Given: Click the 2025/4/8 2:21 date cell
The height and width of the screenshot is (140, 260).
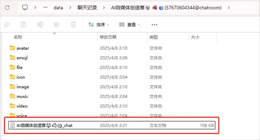Looking at the screenshot, I should pos(113,126).
